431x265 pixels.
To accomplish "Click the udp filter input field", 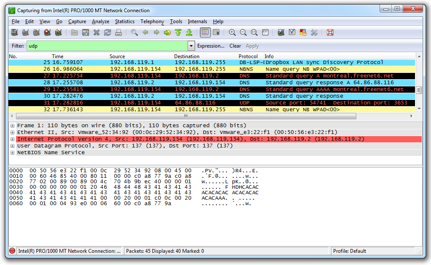I will tap(105, 46).
